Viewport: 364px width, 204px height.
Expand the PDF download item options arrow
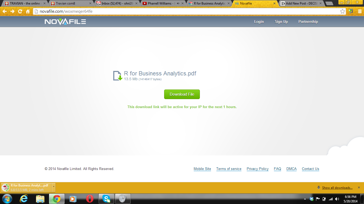click(54, 187)
